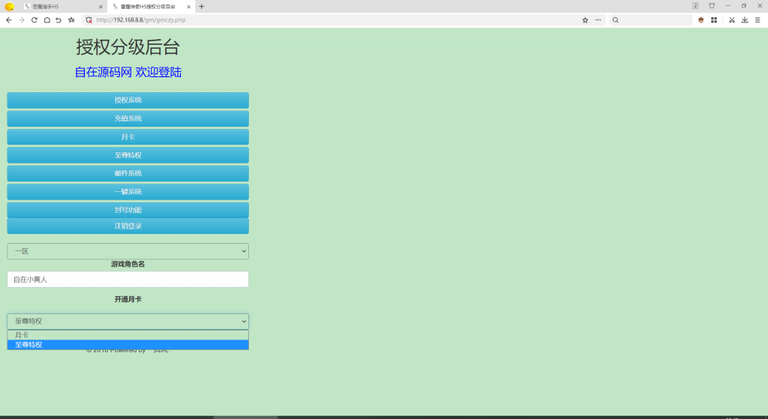
Task: Switch to the first H5 browser tab
Action: tap(60, 6)
